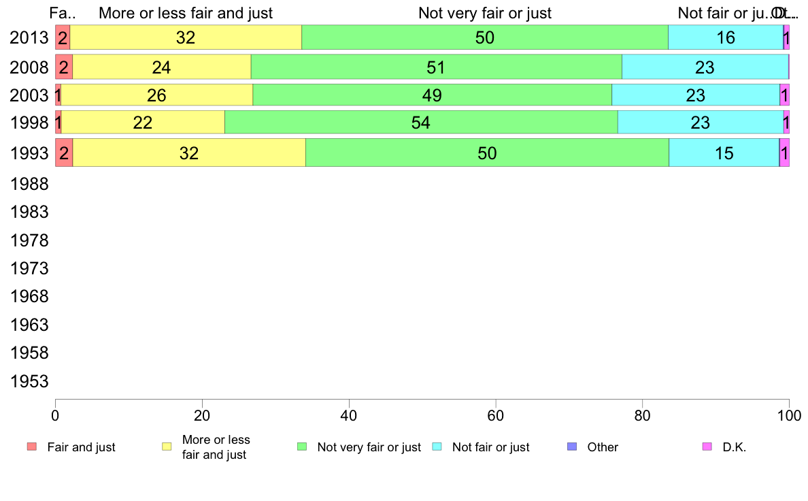This screenshot has width=808, height=501.
Task: Click the yellow More or less fair legend swatch
Action: [x=167, y=447]
